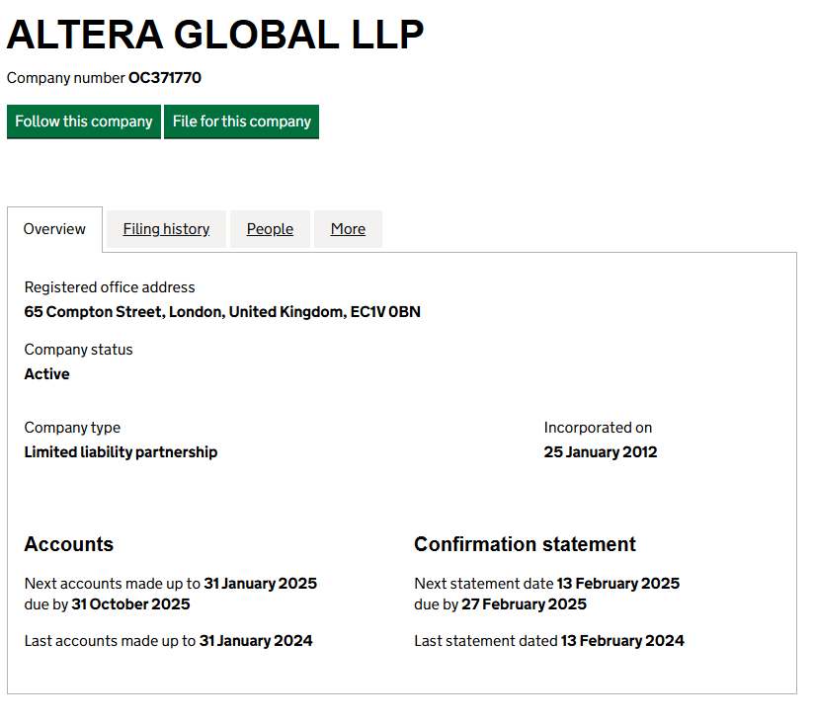This screenshot has height=722, width=814.
Task: Click the ALTERA GLOBAL LLP heading
Action: click(x=215, y=35)
